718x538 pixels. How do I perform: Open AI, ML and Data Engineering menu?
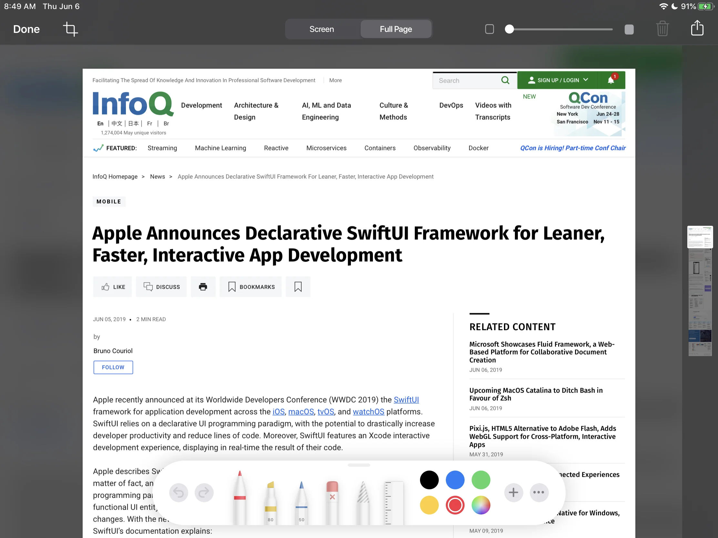326,111
